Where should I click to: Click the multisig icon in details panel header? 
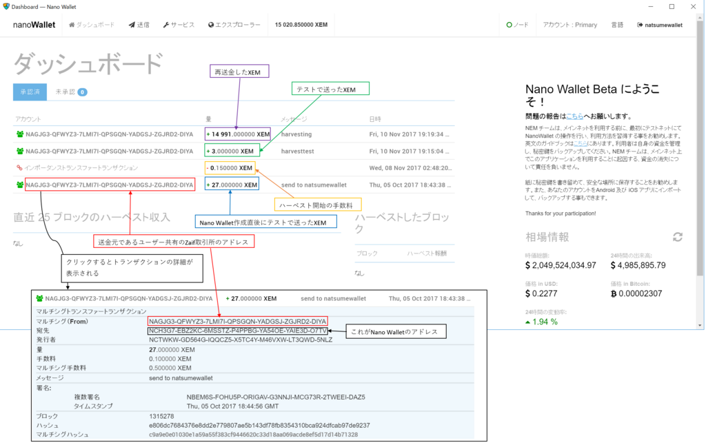click(39, 298)
